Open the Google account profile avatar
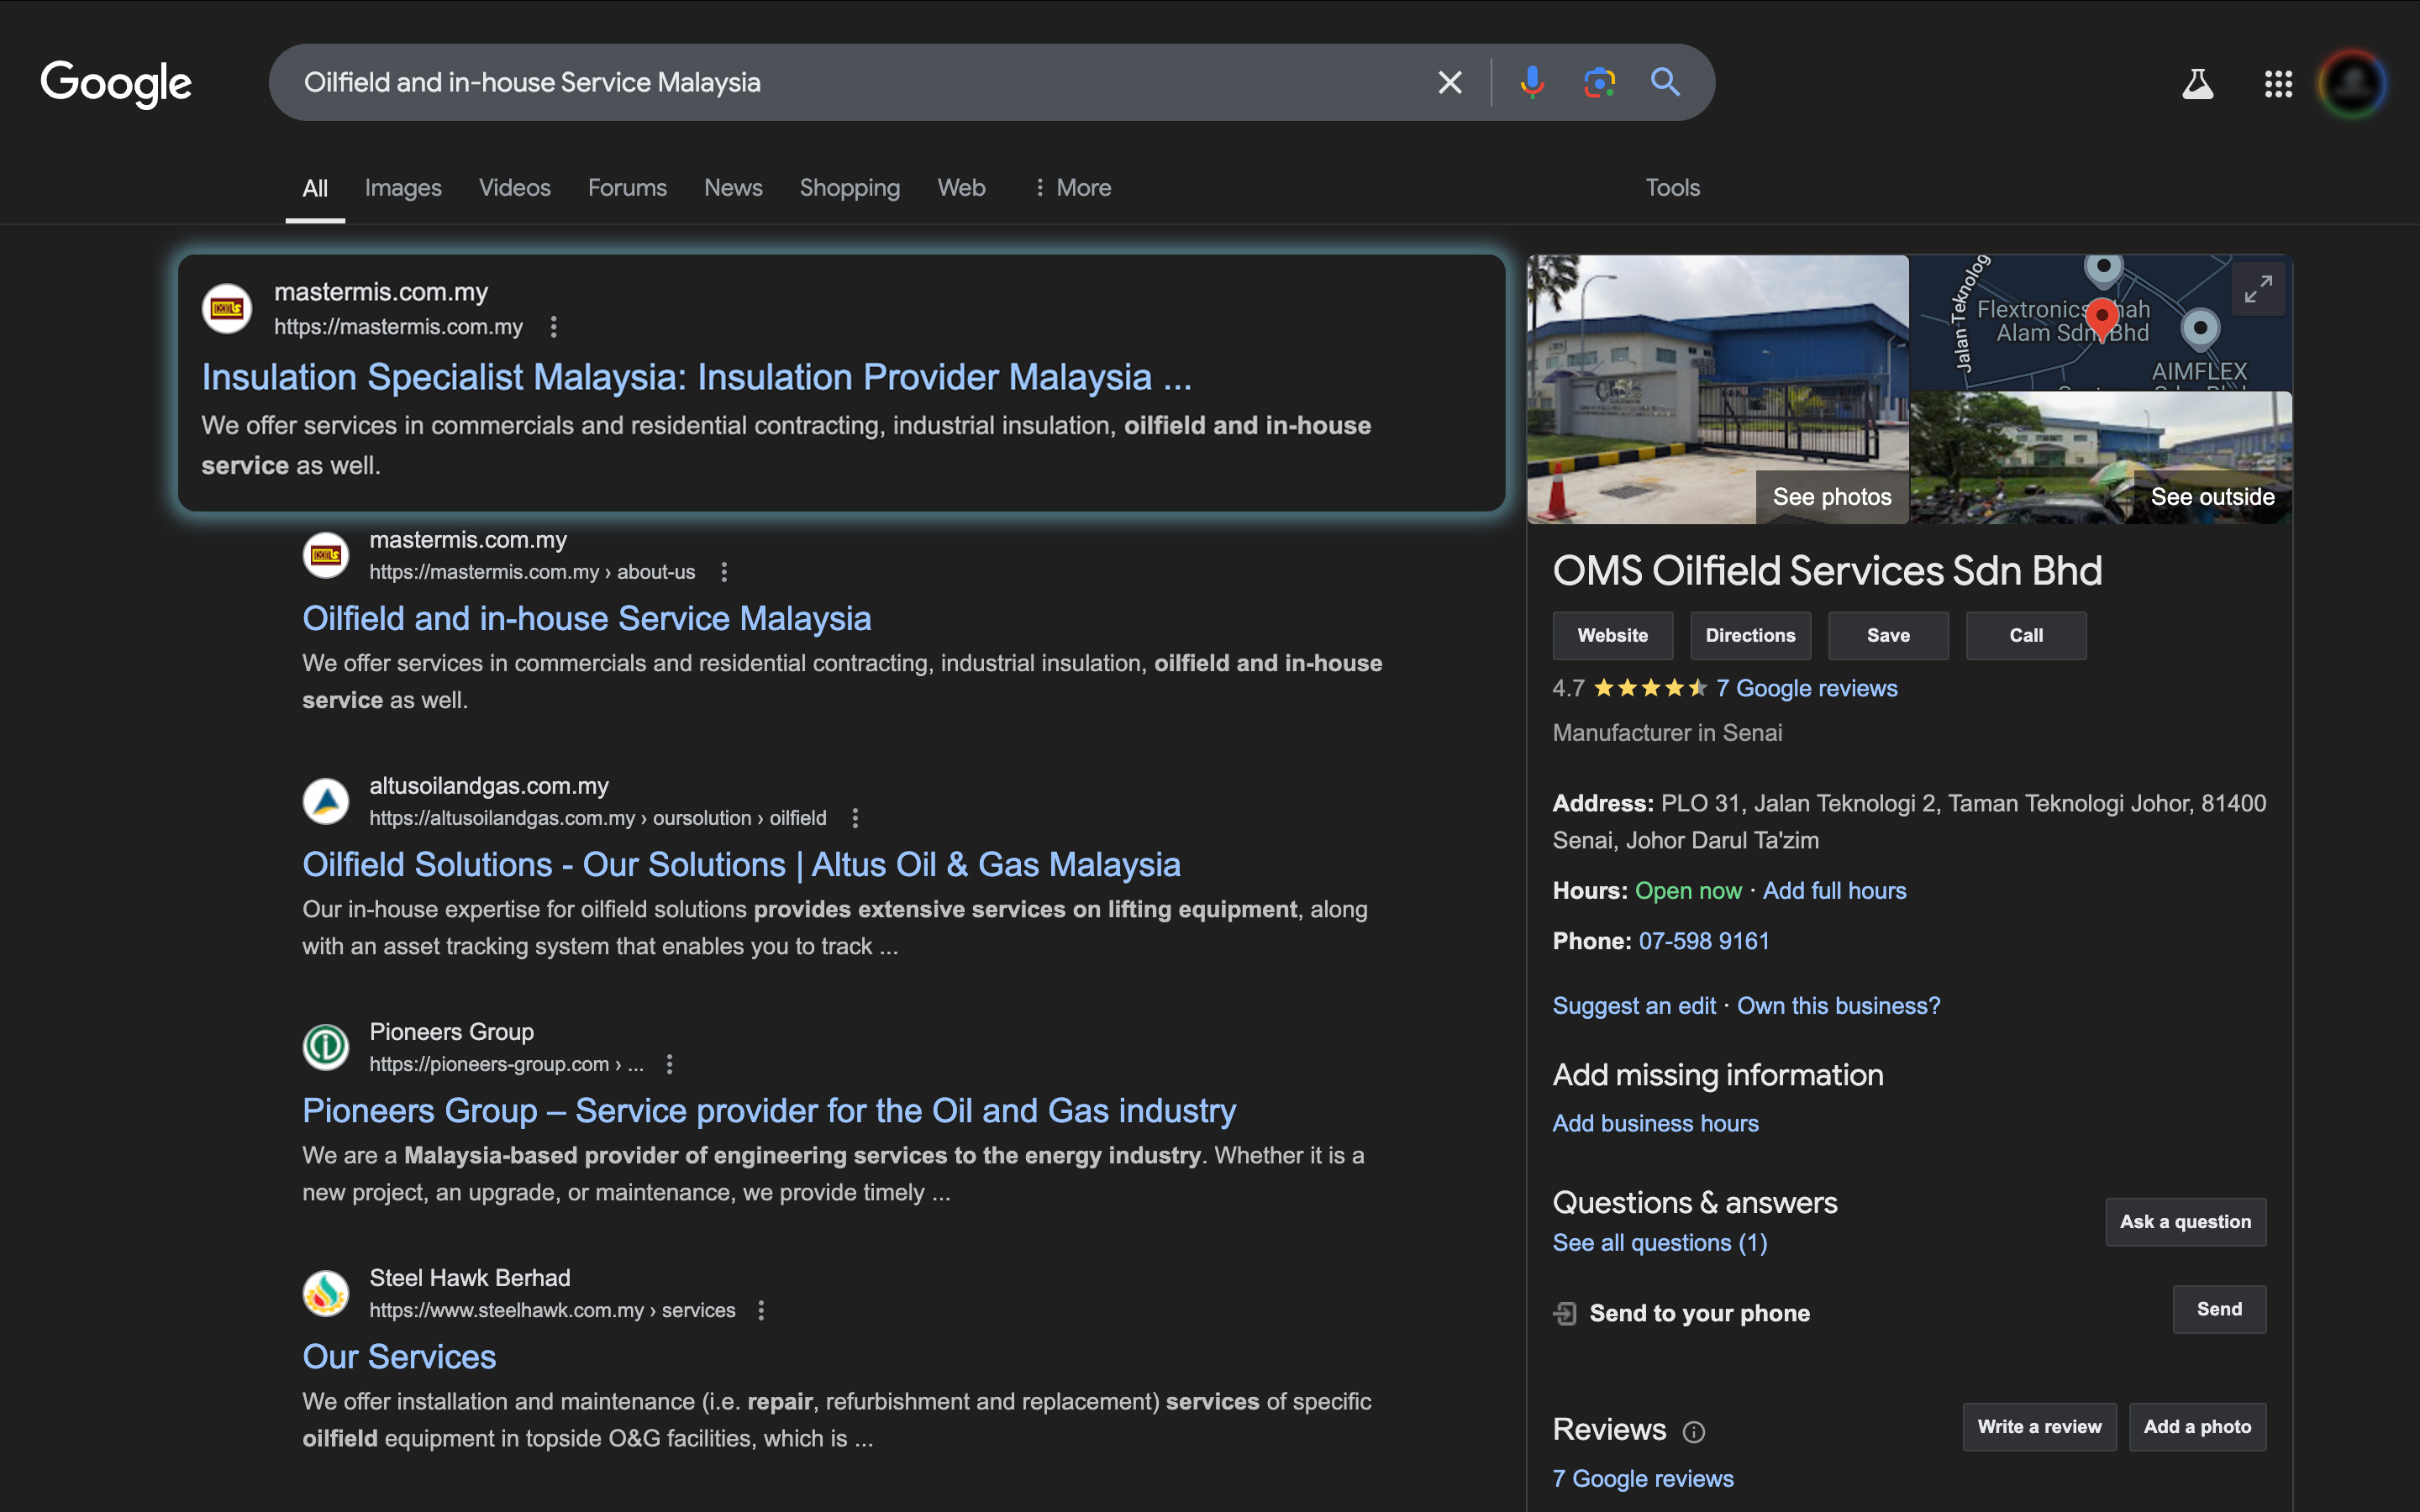 click(x=2352, y=84)
